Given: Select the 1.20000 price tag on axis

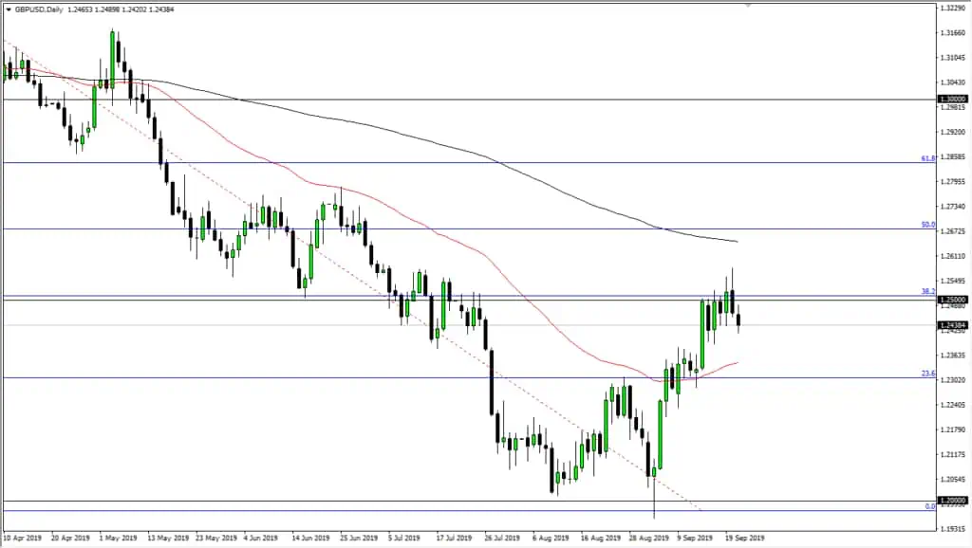Looking at the screenshot, I should [x=952, y=500].
